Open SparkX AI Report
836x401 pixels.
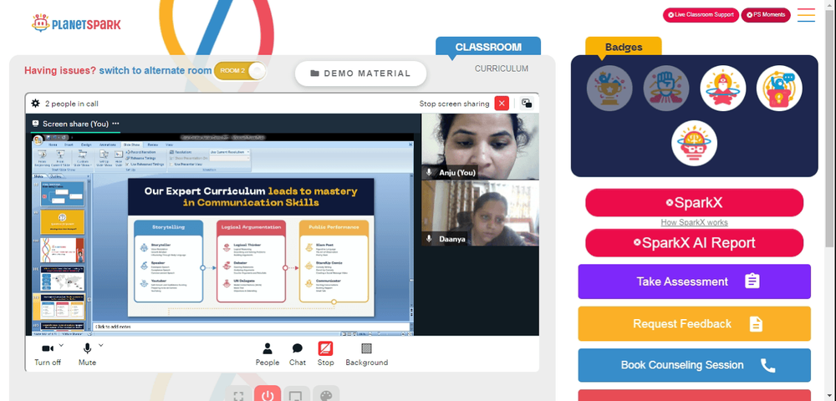coord(694,243)
